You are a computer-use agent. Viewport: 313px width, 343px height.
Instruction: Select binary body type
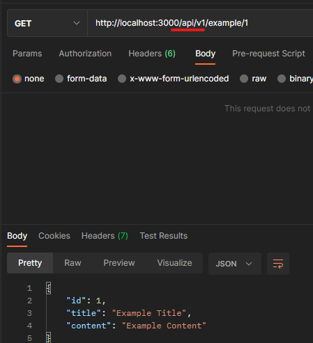click(x=282, y=79)
